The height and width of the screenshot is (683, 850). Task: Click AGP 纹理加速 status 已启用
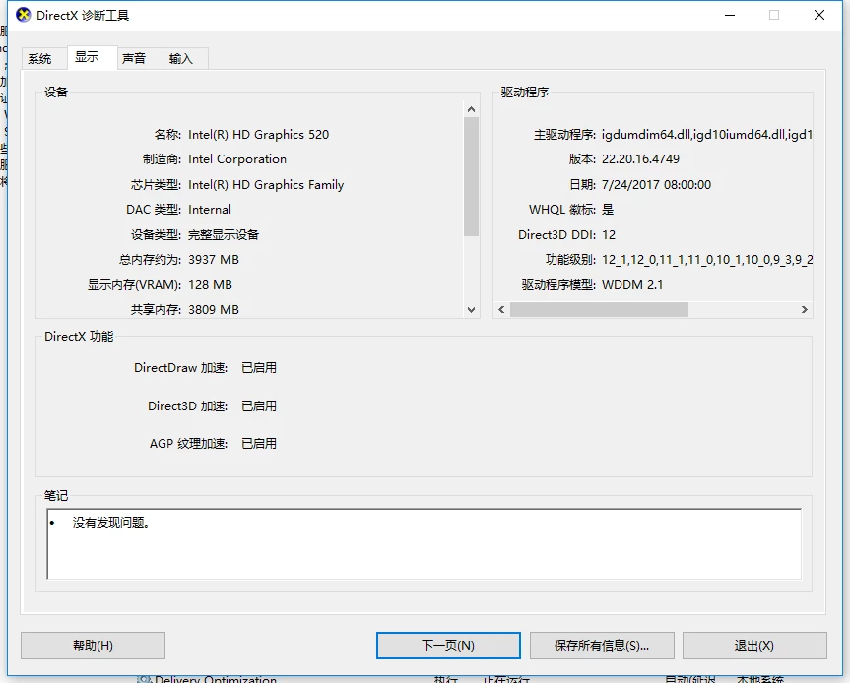259,444
